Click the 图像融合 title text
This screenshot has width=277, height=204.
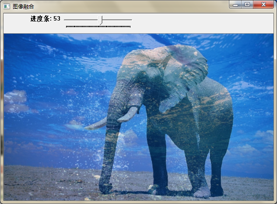pos(23,7)
